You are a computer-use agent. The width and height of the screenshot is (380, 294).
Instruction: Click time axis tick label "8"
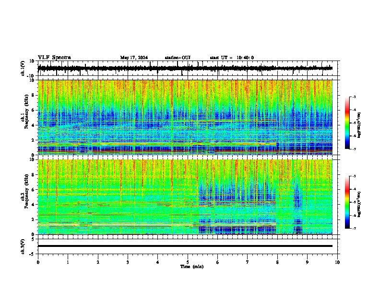click(x=277, y=262)
